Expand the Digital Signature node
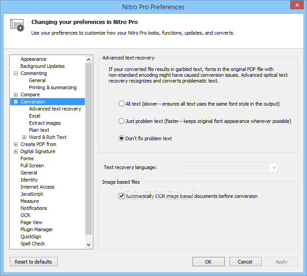Viewport: 307px width, 276px height. click(x=16, y=151)
